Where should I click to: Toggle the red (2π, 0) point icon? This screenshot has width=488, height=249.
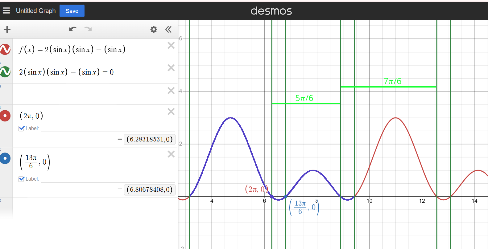(5, 116)
